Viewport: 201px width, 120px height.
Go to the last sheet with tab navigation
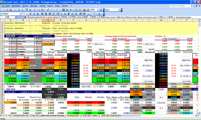click(x=9, y=116)
